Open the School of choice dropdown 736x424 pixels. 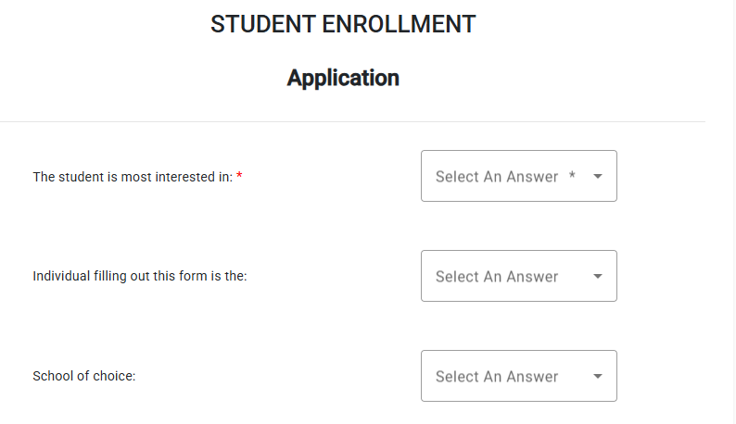[518, 376]
